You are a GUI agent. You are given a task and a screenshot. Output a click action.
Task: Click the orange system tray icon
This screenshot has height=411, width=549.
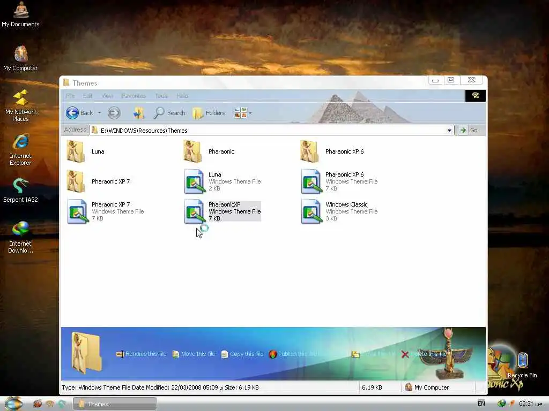point(511,404)
